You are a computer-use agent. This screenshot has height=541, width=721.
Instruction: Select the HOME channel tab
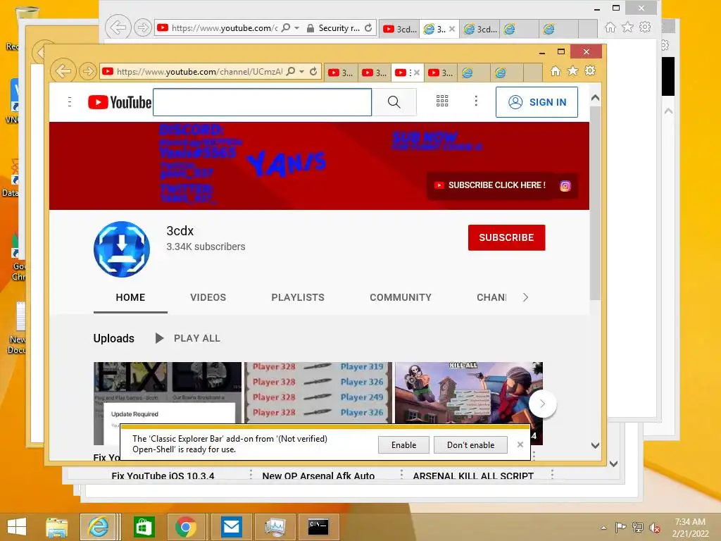point(130,298)
